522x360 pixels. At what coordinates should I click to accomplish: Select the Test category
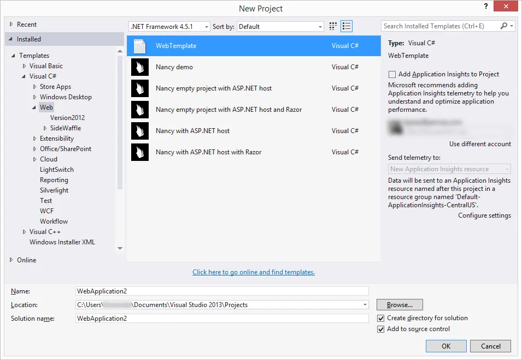click(46, 201)
